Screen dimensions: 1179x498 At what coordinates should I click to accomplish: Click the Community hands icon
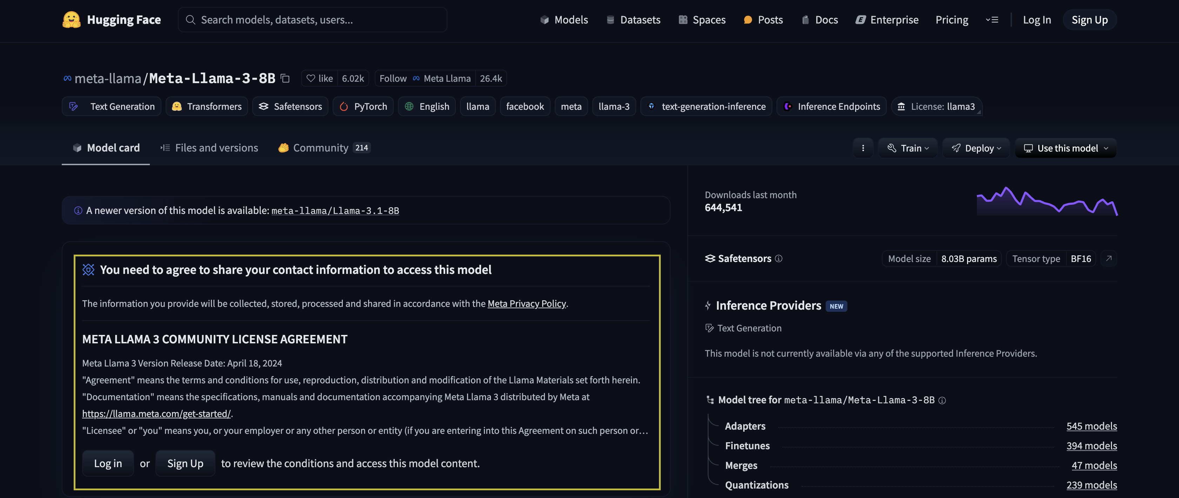tap(283, 148)
